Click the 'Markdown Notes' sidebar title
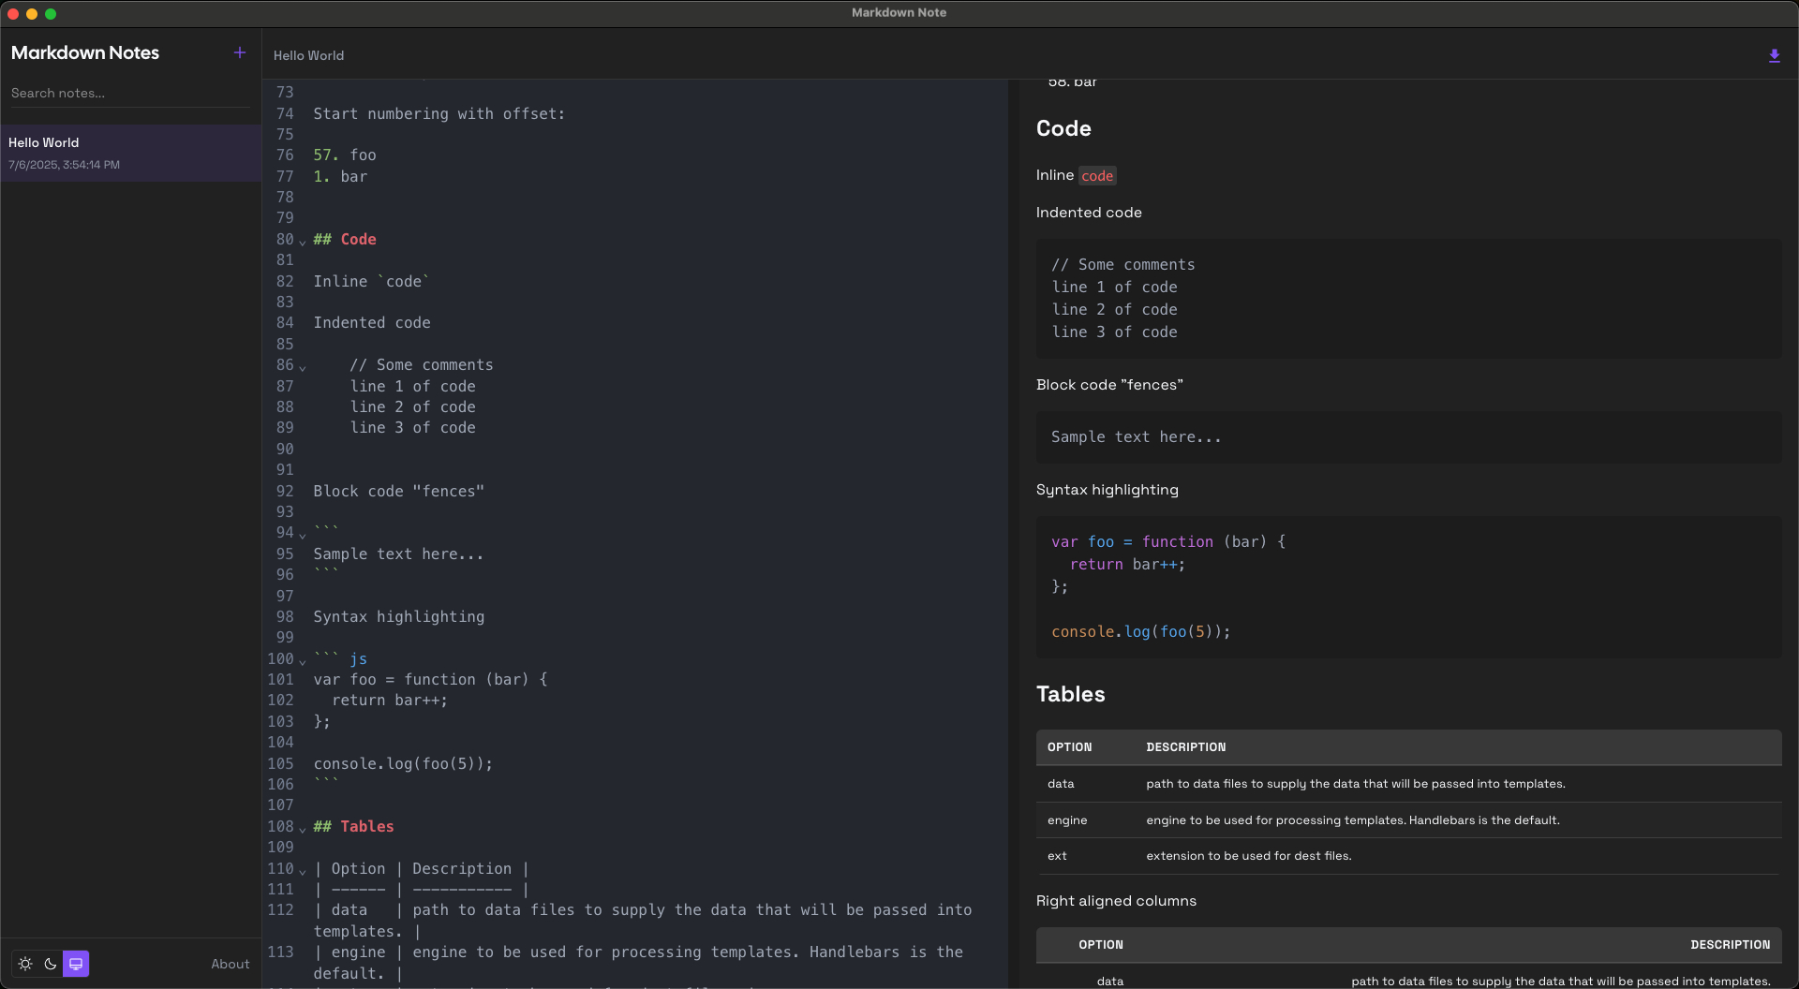1799x989 pixels. tap(85, 52)
